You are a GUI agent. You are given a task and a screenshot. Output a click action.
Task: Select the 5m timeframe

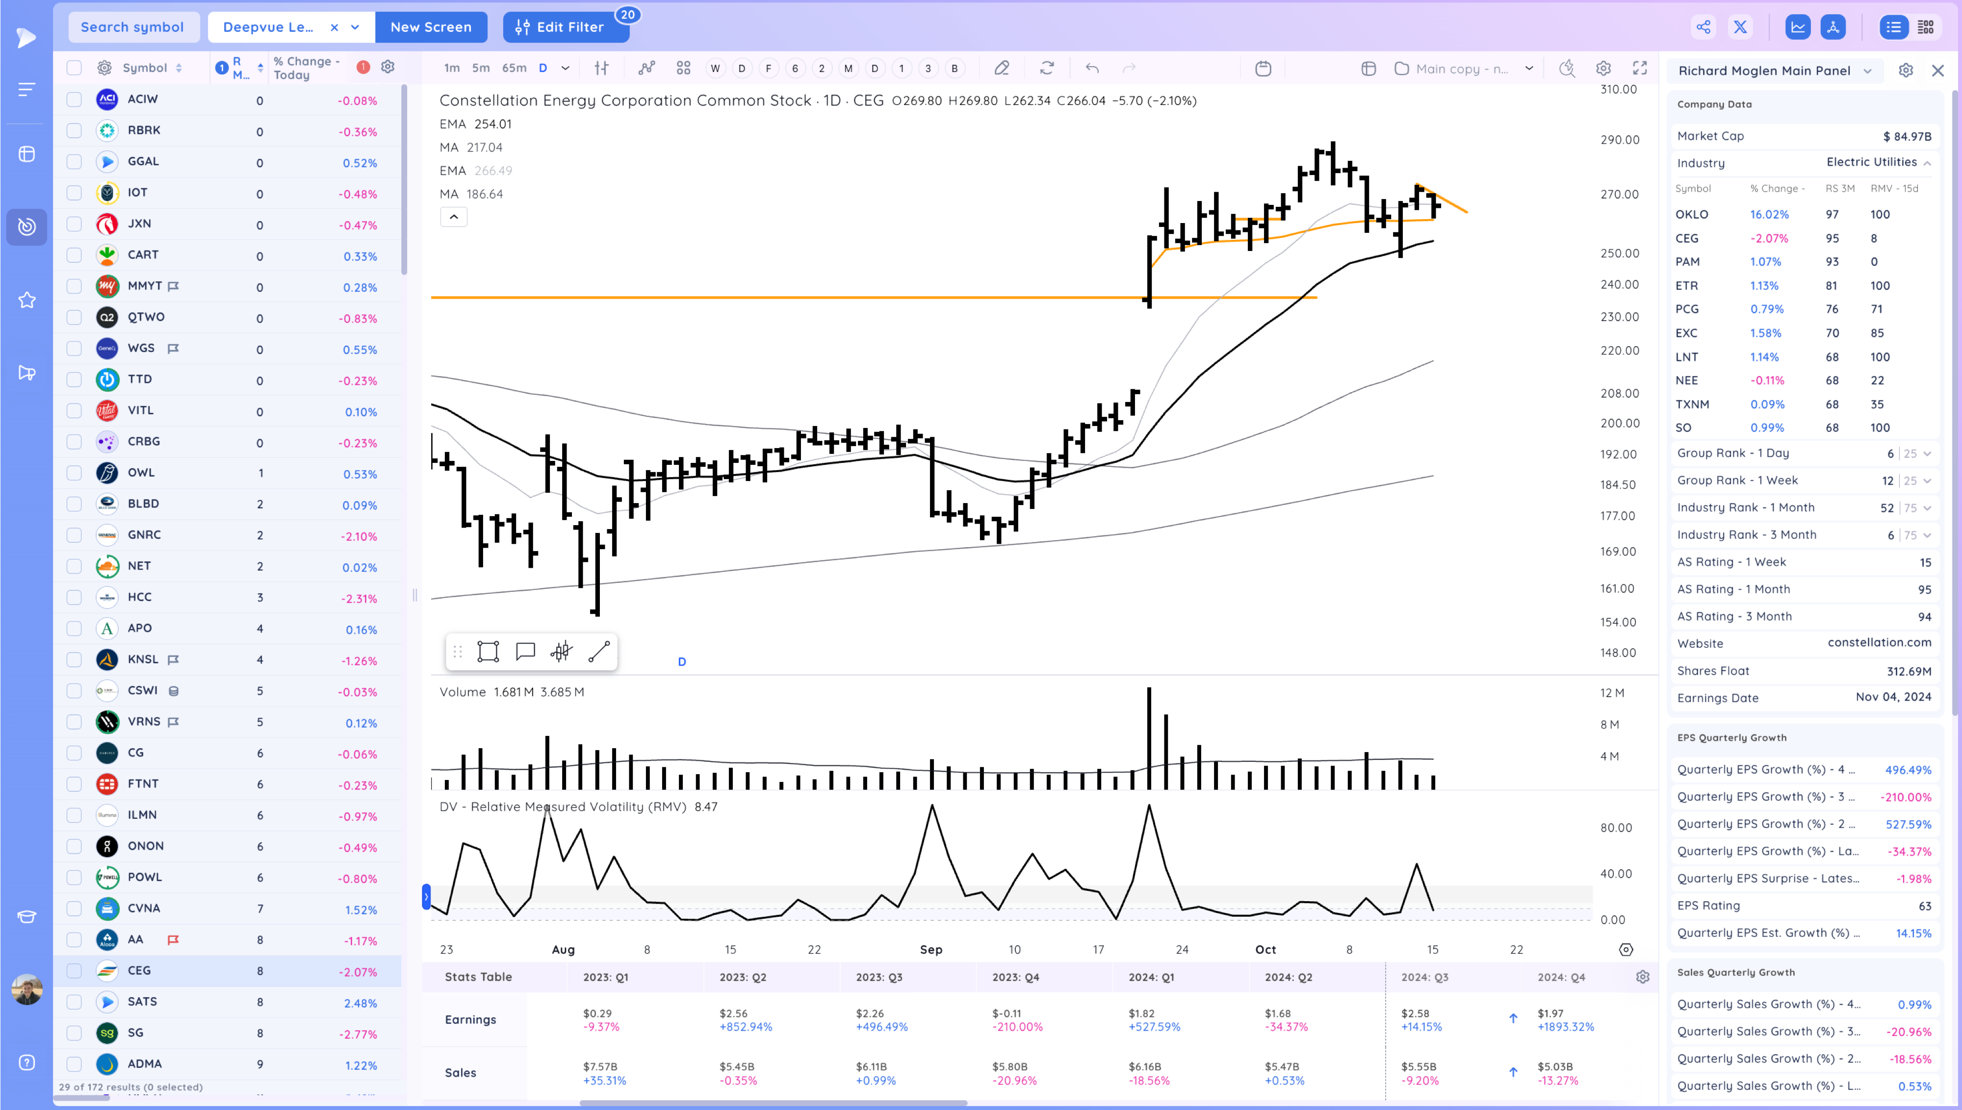pos(480,68)
